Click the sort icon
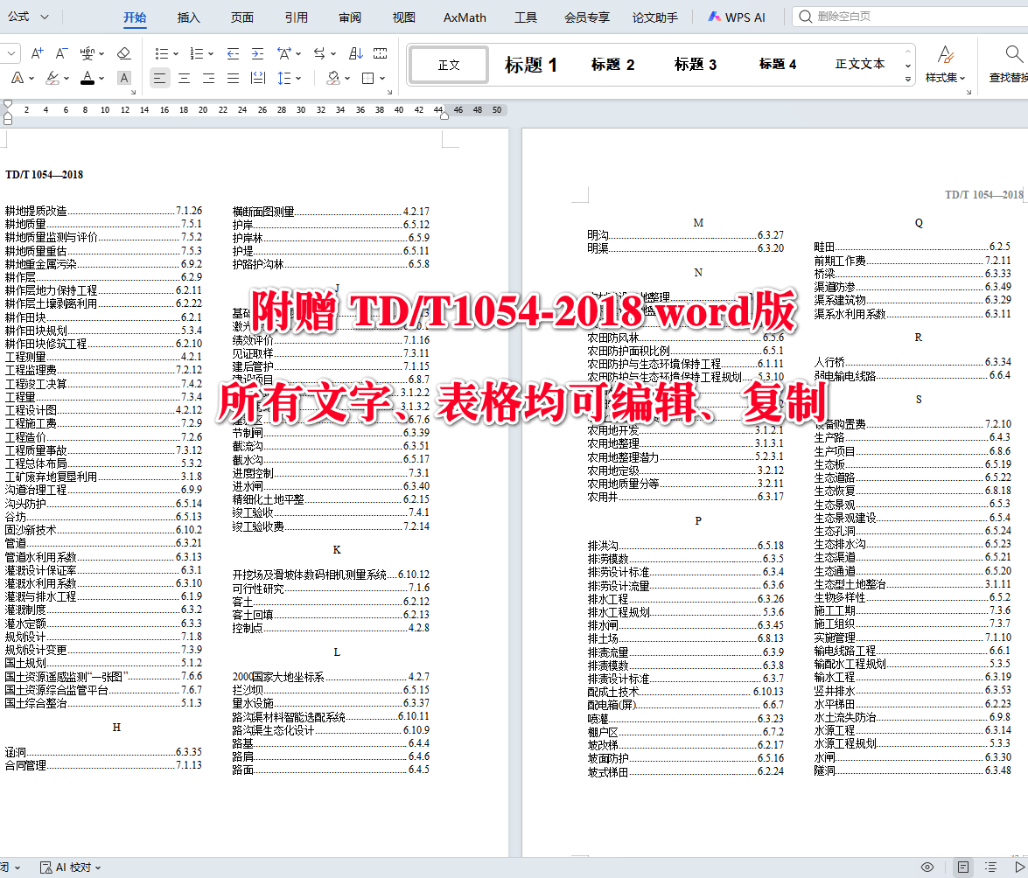Screen dimensions: 1028x878 [x=355, y=53]
